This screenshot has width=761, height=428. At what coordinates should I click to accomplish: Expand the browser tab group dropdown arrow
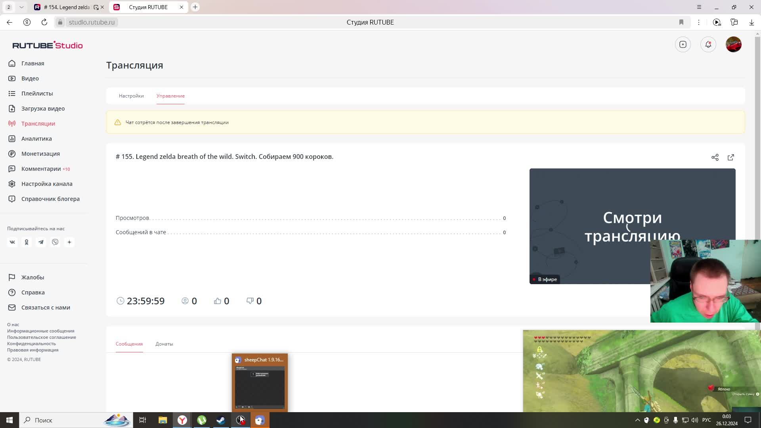click(21, 7)
